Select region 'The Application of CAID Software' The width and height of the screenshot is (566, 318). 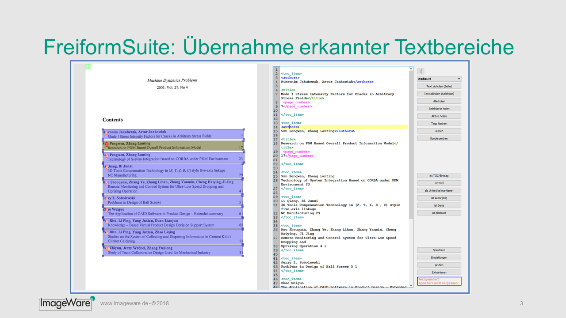tap(173, 212)
